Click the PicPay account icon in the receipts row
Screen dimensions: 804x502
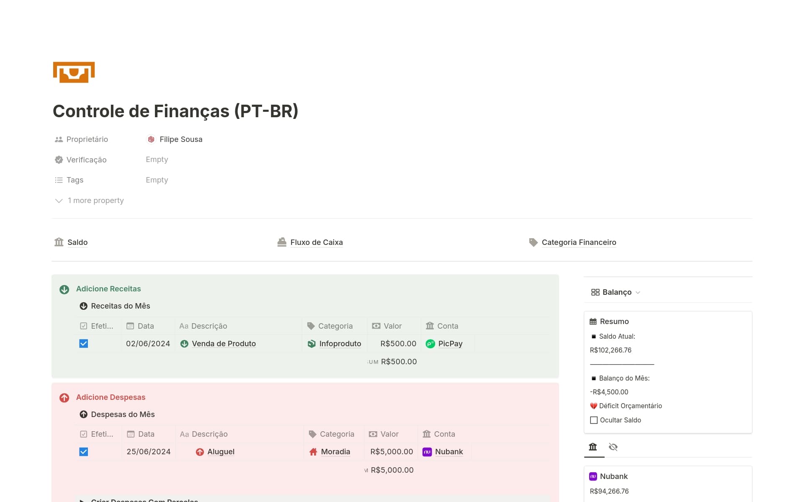[430, 343]
